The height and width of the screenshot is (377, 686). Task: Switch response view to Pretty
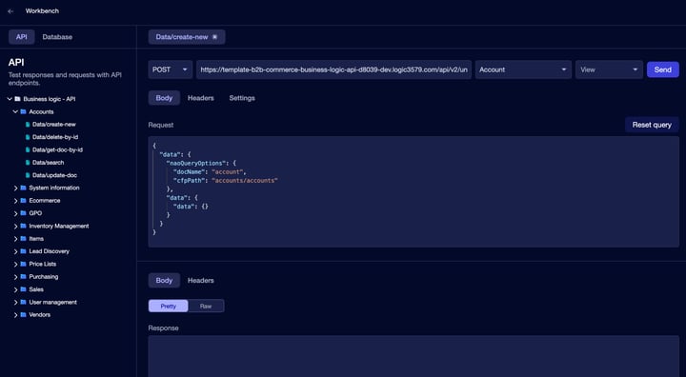tap(169, 307)
